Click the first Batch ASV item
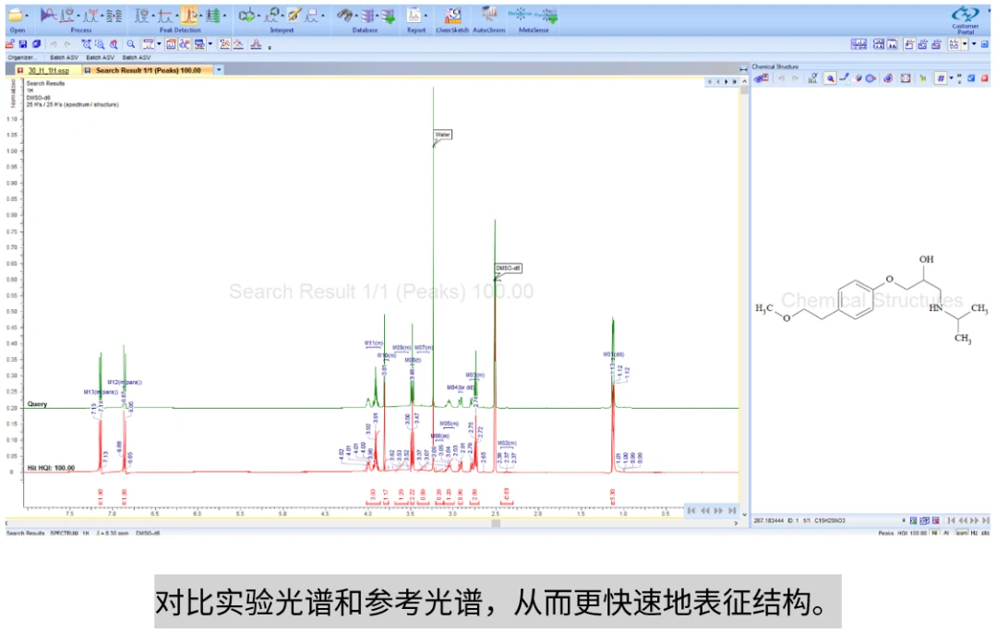 [64, 57]
